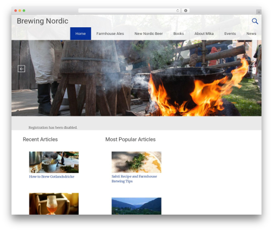Click the Gotlandsdricke brewing thumbnail
273x231 pixels.
click(54, 162)
